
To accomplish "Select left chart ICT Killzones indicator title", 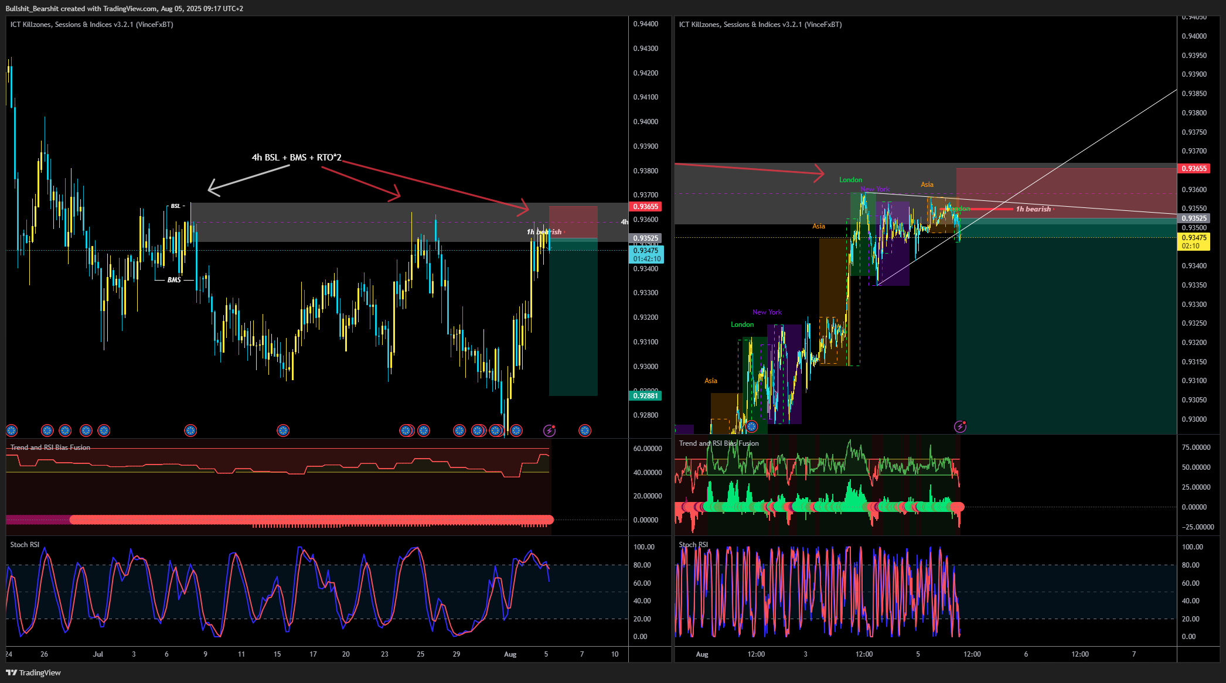I will 92,25.
